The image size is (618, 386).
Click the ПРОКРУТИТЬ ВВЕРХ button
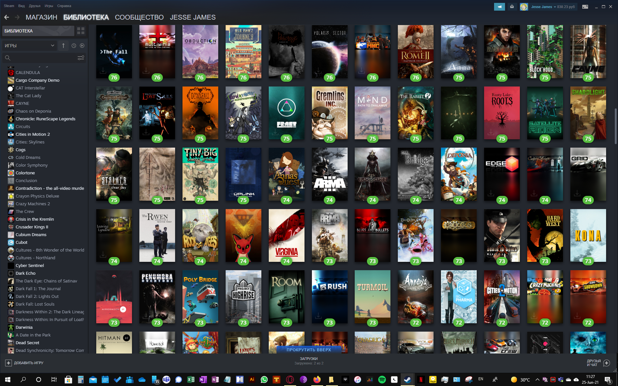[309, 350]
